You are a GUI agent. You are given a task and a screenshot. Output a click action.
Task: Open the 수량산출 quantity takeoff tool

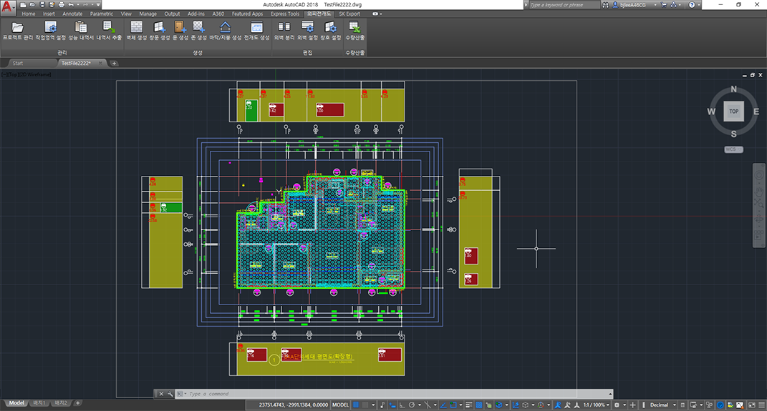(354, 30)
